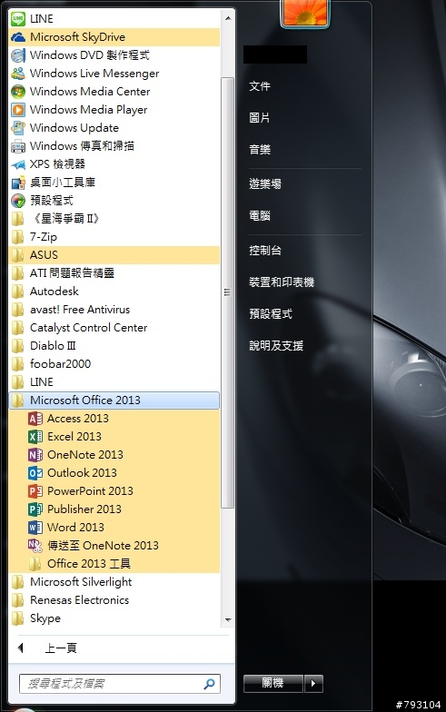Expand avast! Free Antivirus folder
The image size is (446, 712).
114,309
